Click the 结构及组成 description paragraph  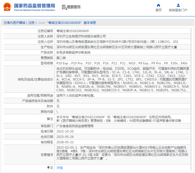[x=123, y=79]
